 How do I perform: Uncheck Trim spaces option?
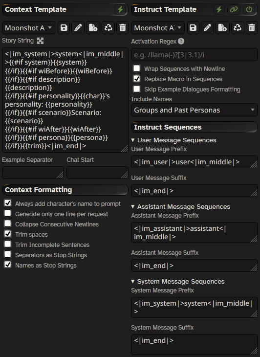(8, 234)
